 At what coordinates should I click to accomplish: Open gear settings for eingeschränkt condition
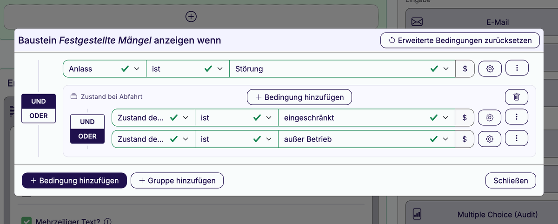click(490, 118)
